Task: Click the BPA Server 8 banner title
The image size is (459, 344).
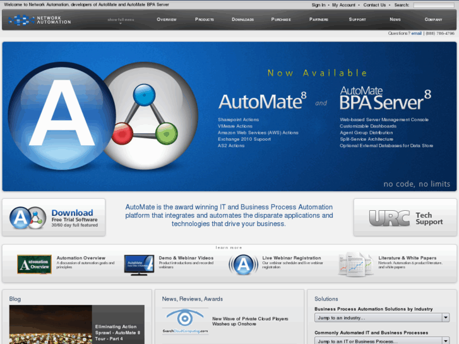Action: pos(385,98)
